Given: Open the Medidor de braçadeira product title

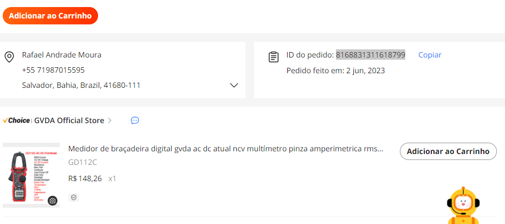Looking at the screenshot, I should click(226, 150).
